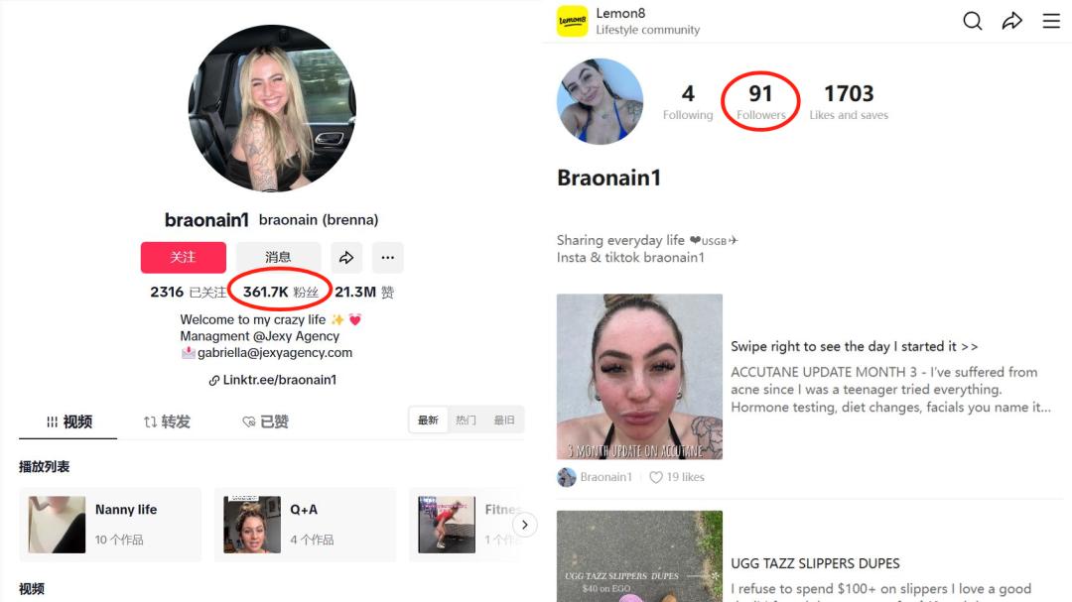The image size is (1072, 602).
Task: Click the 消息 message button
Action: (x=278, y=258)
